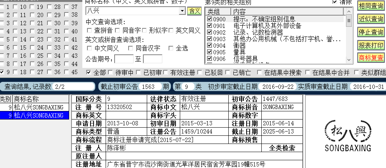The height and width of the screenshot is (168, 386).
Task: Filter by 有效注册 status
Action: pyautogui.click(x=165, y=72)
